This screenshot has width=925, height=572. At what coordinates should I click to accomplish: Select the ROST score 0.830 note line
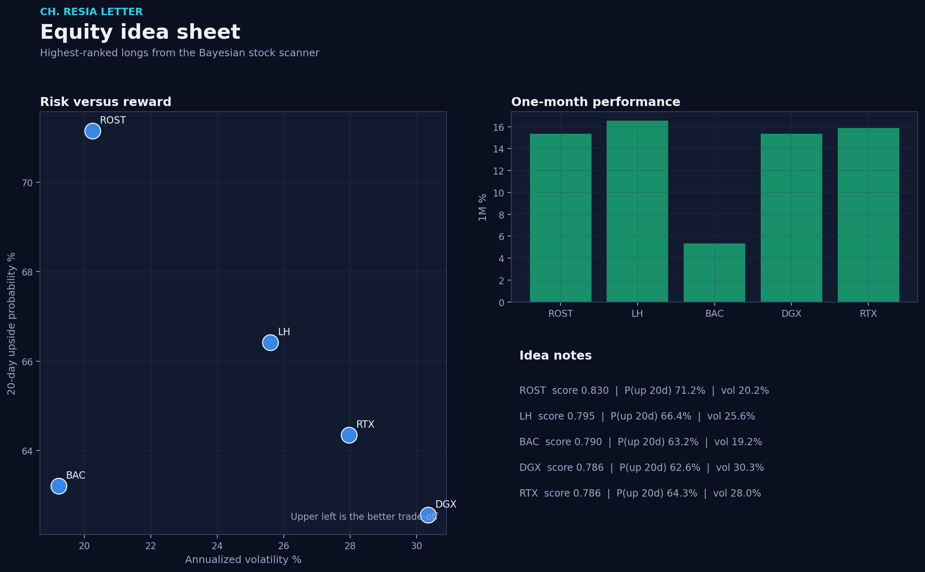tap(644, 391)
